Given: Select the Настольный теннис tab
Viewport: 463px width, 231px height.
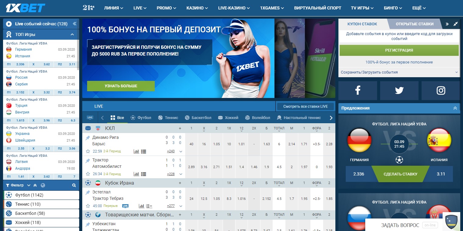Looking at the screenshot, I should (x=299, y=117).
